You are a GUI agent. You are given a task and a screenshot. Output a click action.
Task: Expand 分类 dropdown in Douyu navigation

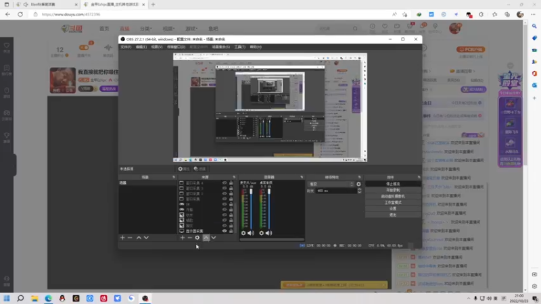click(x=145, y=28)
